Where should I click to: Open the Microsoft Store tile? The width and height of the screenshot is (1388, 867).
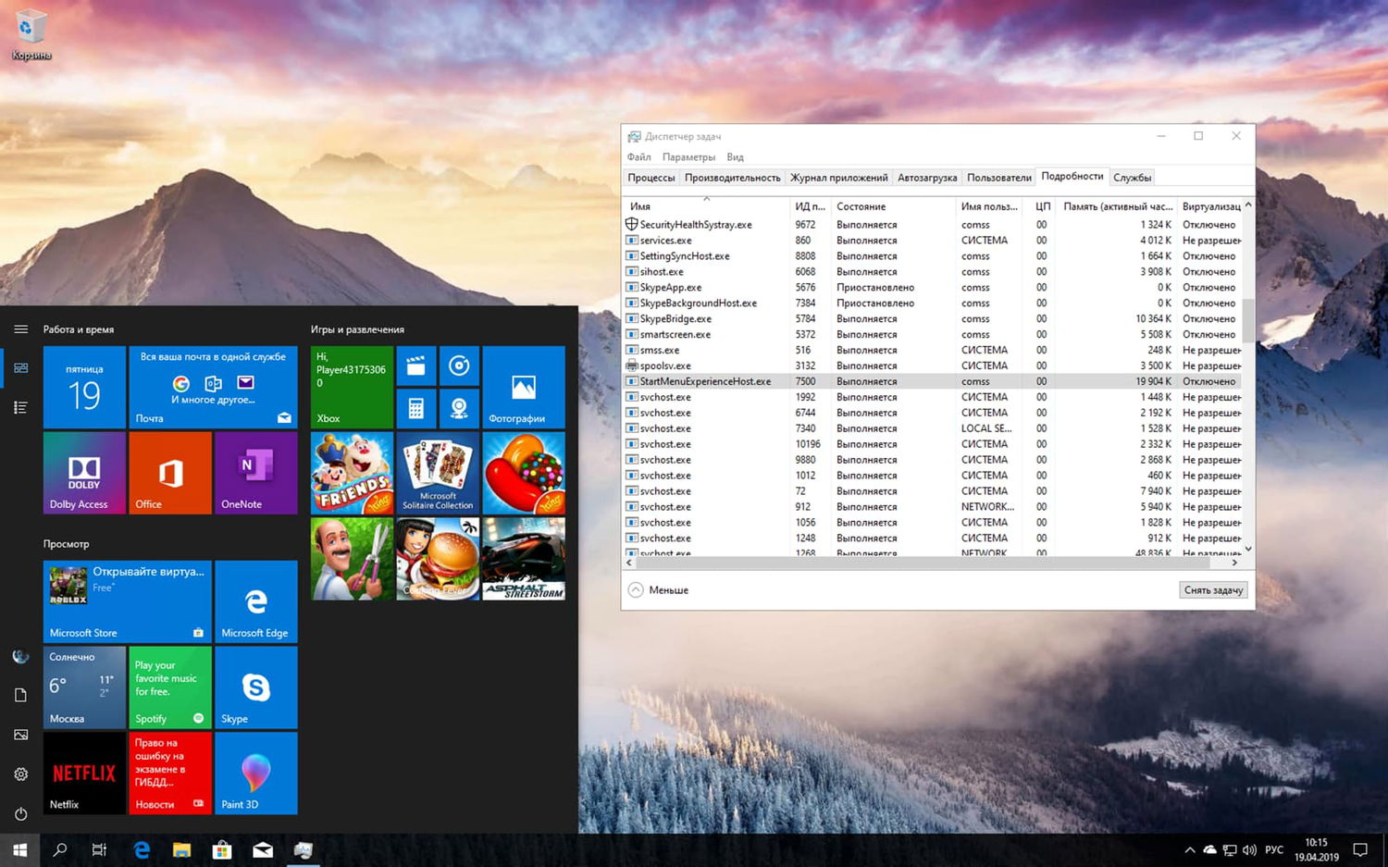click(128, 601)
